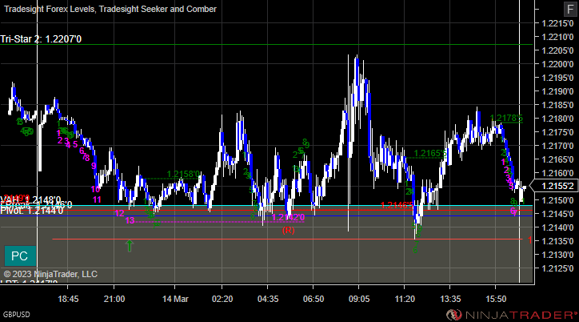
Task: Click the 21:00 time axis label
Action: [x=114, y=299]
